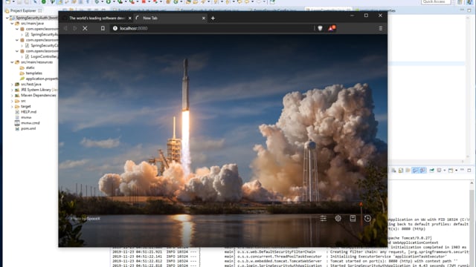Expand the src/test/java folder
The image size is (476, 267).
click(x=12, y=84)
